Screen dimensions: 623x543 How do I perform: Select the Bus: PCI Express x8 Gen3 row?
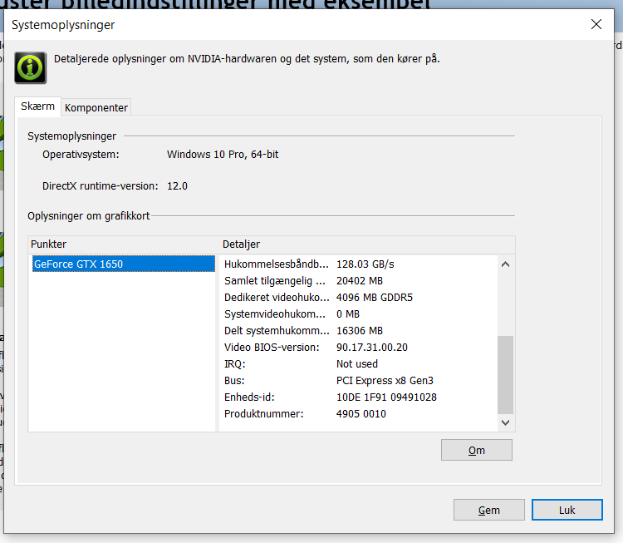point(358,381)
